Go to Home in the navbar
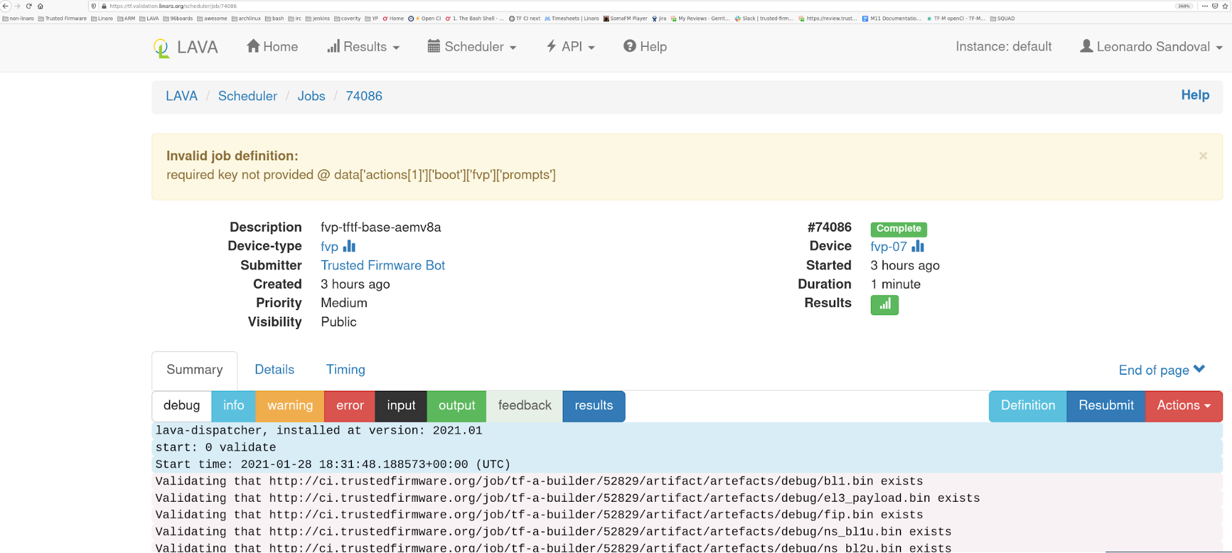 [x=272, y=47]
